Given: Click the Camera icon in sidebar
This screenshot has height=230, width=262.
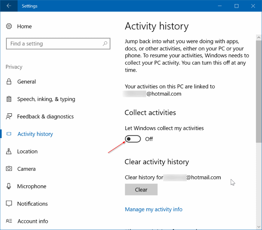Looking at the screenshot, I should point(9,168).
